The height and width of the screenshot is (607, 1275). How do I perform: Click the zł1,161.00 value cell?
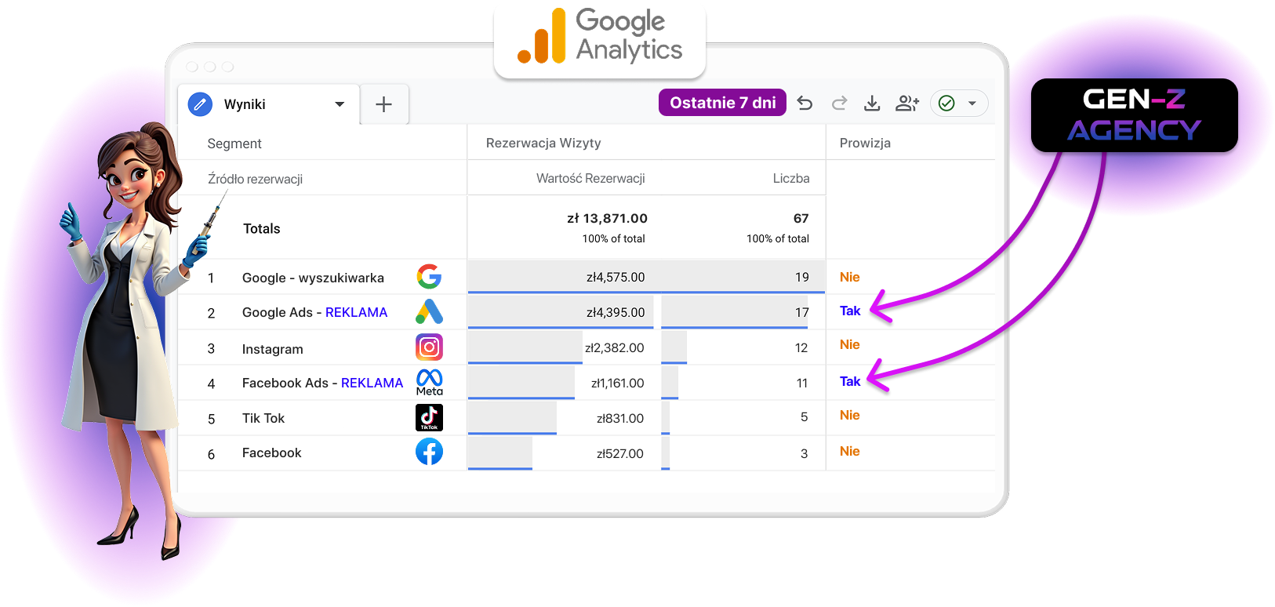click(x=617, y=383)
